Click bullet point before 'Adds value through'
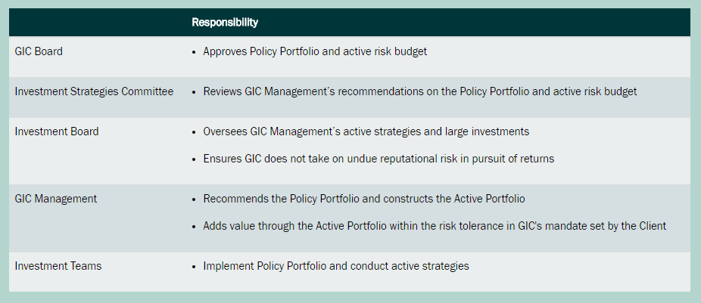 pos(195,227)
